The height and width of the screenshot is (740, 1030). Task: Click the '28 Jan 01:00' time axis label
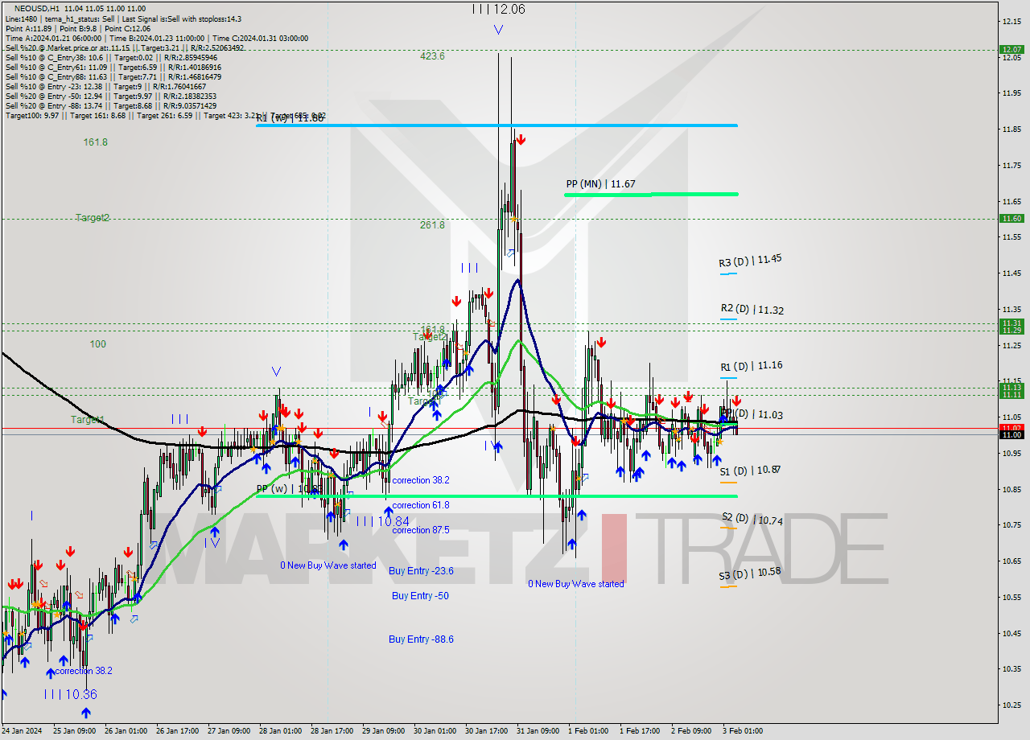click(281, 731)
